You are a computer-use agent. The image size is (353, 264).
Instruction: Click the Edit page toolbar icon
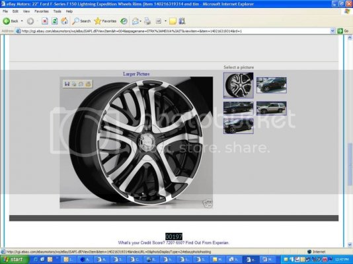click(159, 21)
